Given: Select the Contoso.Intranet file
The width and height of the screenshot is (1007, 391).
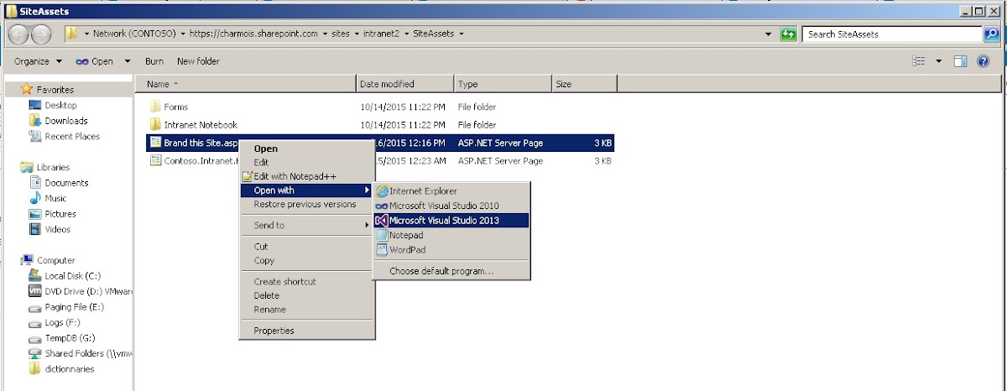Looking at the screenshot, I should point(194,160).
